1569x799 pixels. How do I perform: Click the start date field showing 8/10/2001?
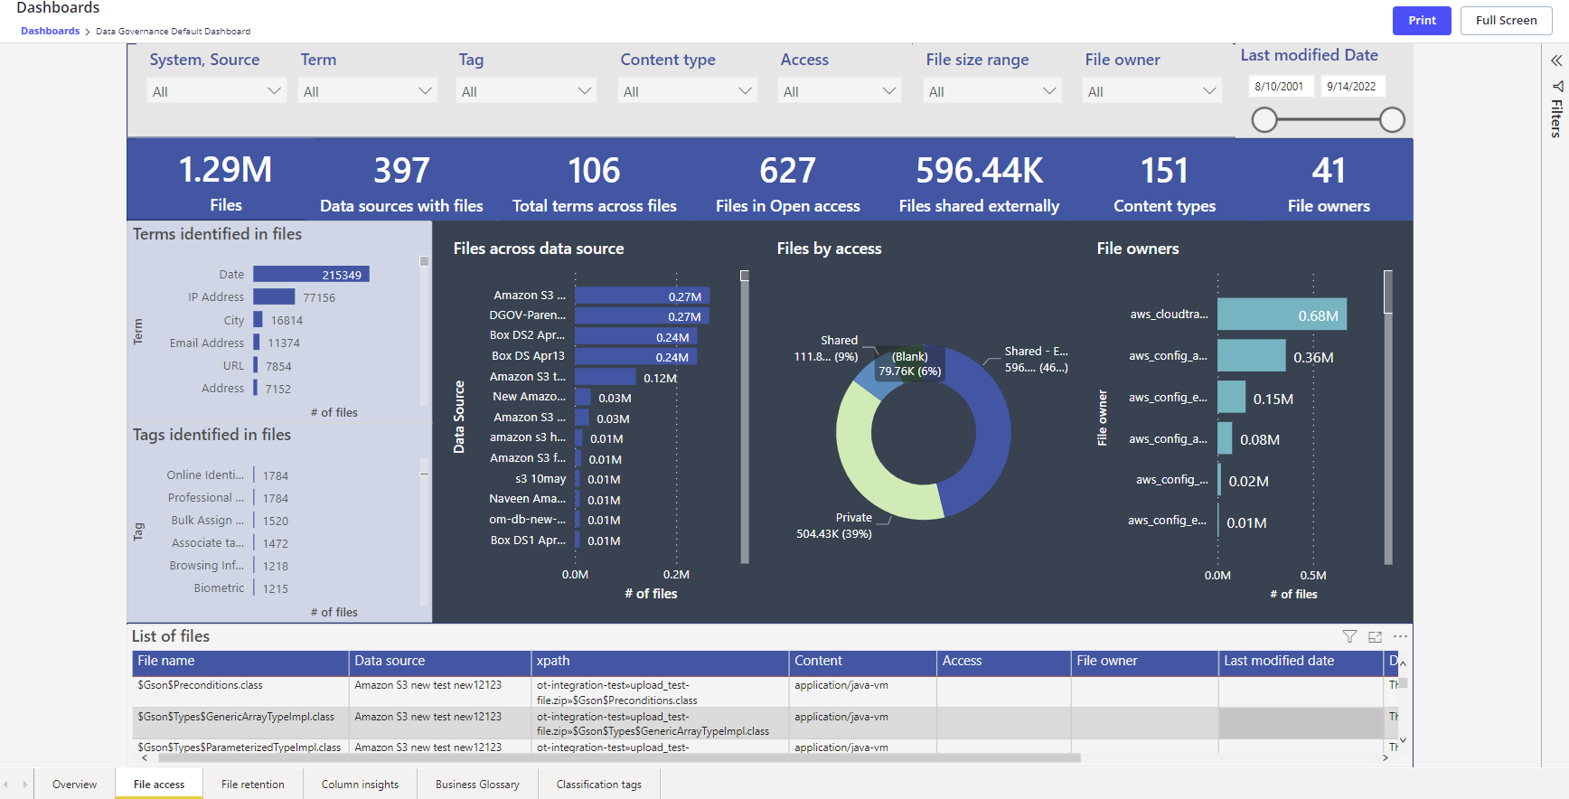point(1279,87)
